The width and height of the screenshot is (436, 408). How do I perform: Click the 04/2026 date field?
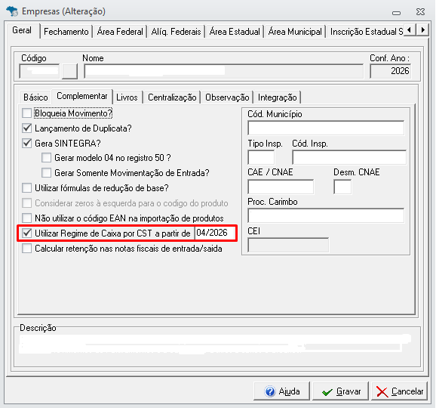215,233
